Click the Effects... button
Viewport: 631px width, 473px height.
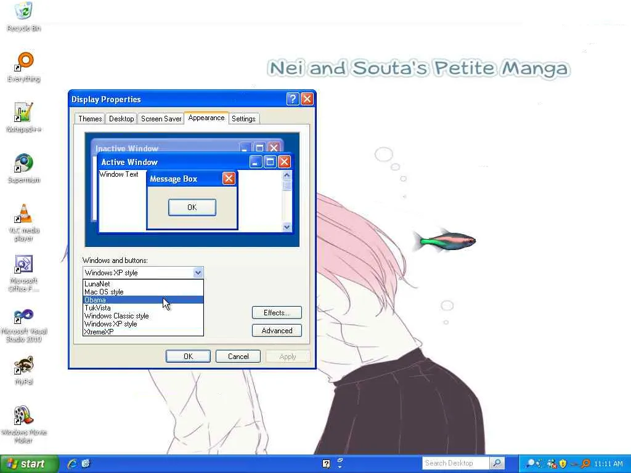[x=277, y=312]
